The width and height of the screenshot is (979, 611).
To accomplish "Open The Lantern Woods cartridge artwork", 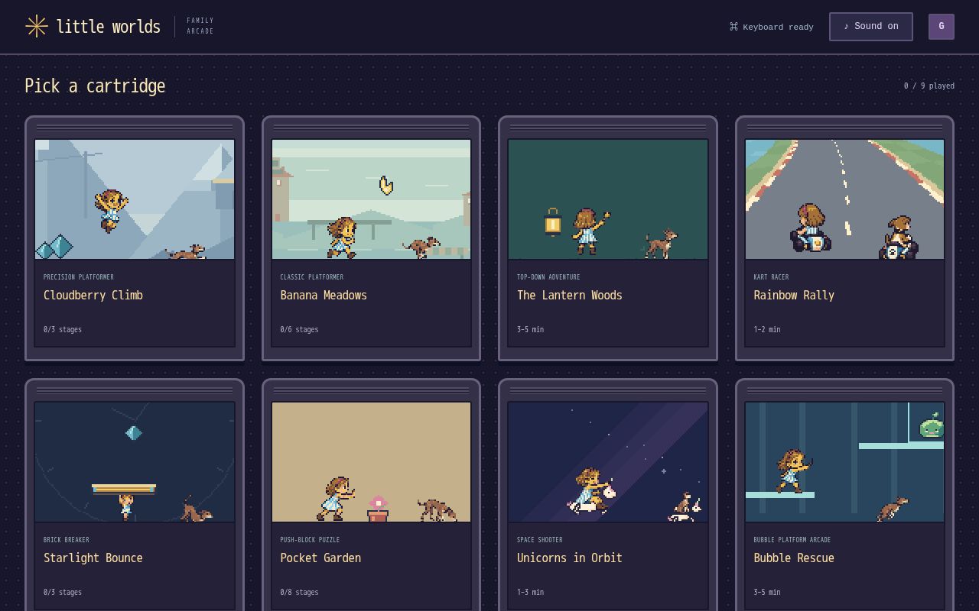I will point(608,199).
